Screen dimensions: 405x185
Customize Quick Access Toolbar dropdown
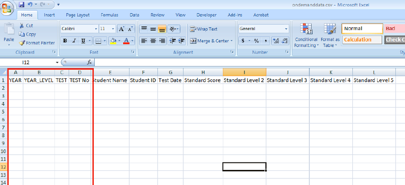click(x=58, y=4)
